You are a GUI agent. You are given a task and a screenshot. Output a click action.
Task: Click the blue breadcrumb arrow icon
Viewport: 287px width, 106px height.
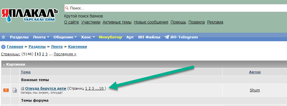click(x=3, y=47)
